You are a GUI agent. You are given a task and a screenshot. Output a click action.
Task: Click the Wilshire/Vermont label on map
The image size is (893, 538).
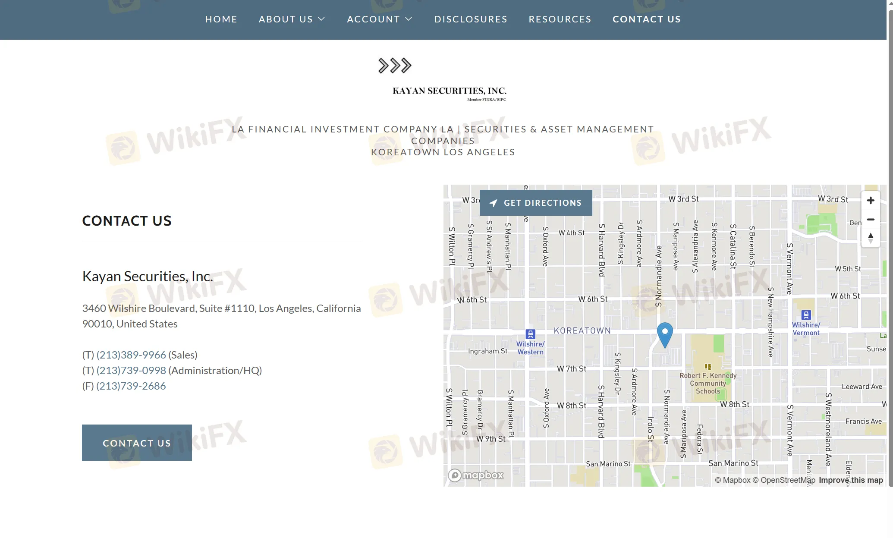coord(806,329)
